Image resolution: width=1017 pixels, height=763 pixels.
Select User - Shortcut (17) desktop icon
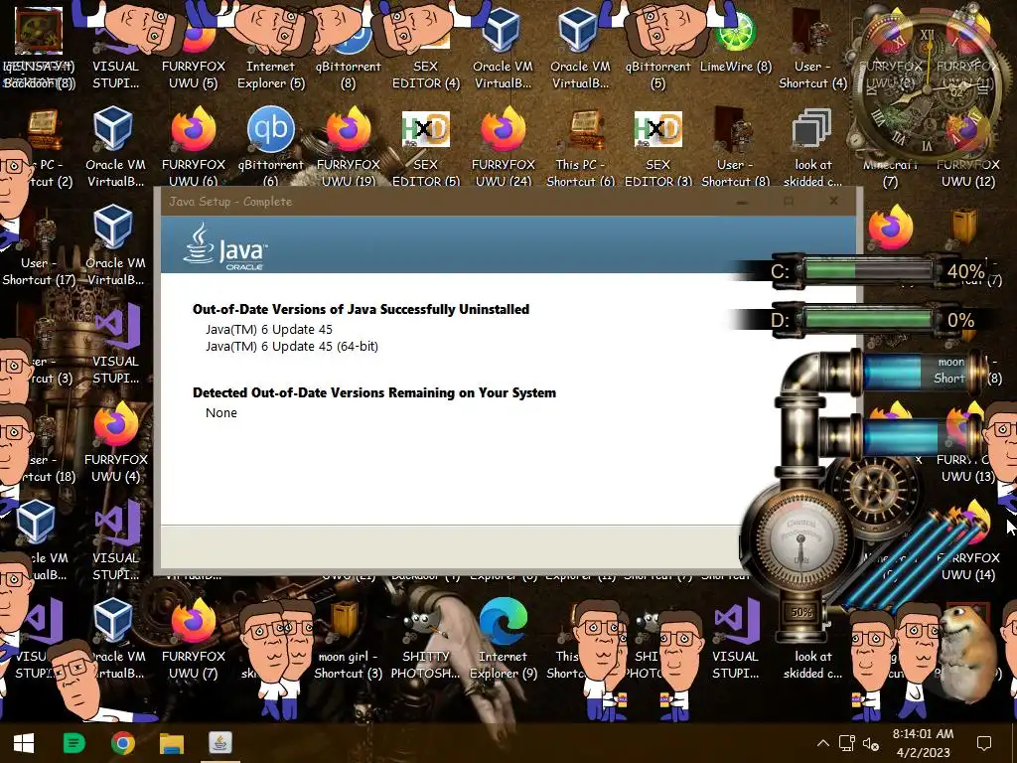39,251
